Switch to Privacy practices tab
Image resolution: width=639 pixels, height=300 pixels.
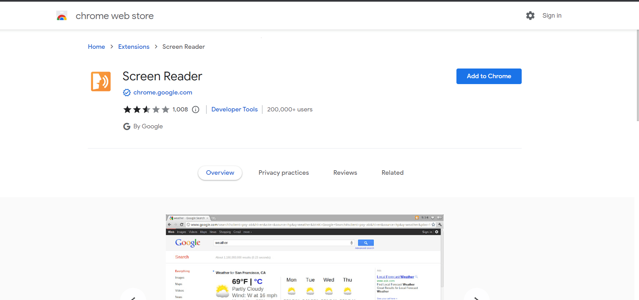[x=284, y=173]
